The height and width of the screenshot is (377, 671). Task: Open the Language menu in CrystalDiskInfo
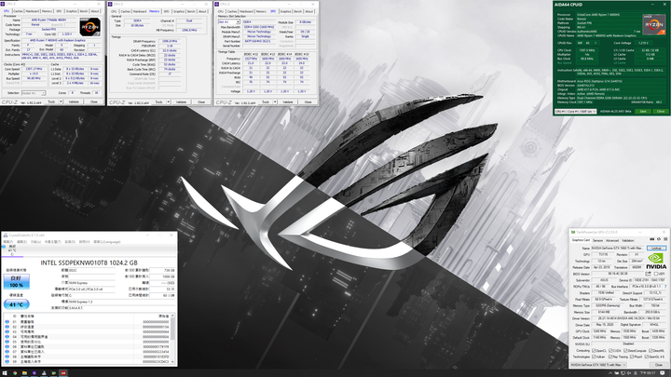[x=107, y=241]
